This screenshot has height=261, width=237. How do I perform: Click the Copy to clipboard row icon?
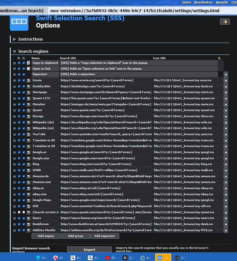pyautogui.click(x=28, y=63)
